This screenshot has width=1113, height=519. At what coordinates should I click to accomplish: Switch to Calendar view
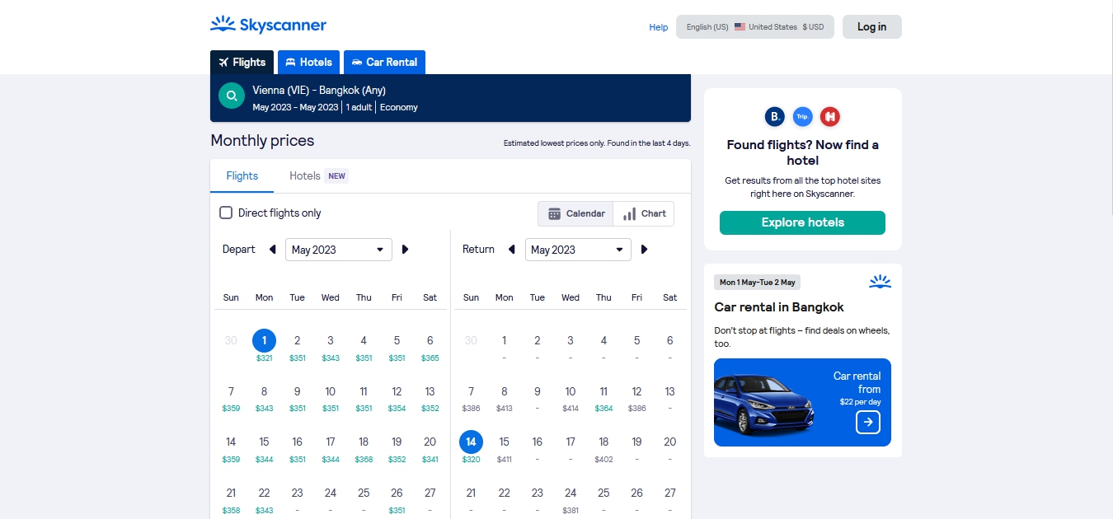pos(575,213)
